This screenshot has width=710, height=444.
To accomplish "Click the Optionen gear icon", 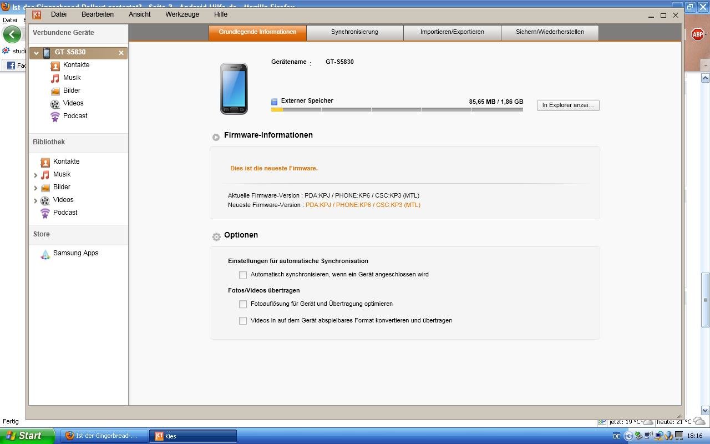I will click(216, 236).
